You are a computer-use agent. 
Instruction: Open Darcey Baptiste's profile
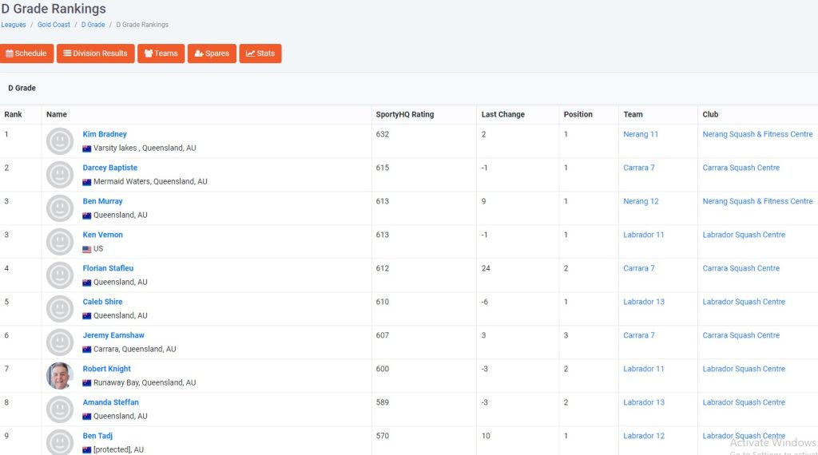[x=109, y=168]
